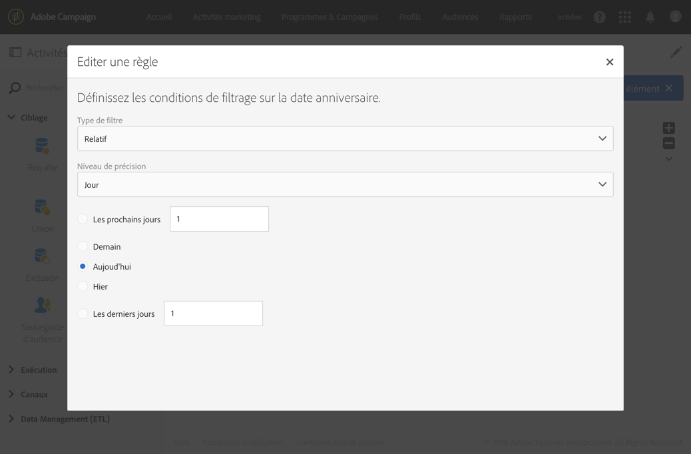This screenshot has width=691, height=454.
Task: Show notifications via the bell icon
Action: (650, 17)
